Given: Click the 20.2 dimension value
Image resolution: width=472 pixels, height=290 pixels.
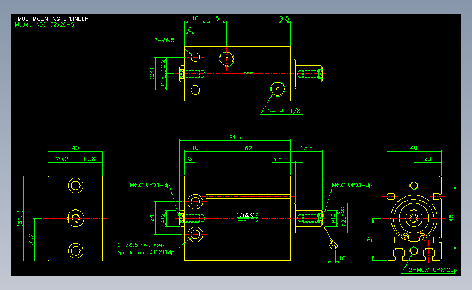Looking at the screenshot, I should coord(62,159).
